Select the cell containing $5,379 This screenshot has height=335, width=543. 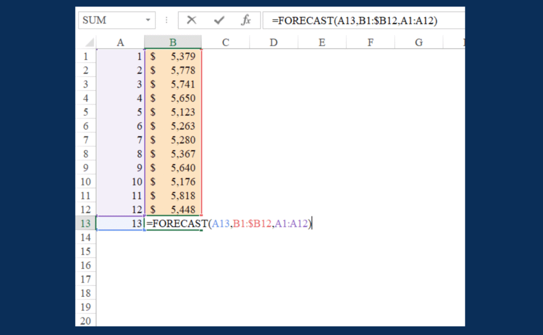tap(173, 56)
